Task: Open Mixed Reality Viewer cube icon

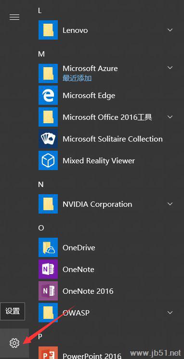Action: (x=48, y=160)
